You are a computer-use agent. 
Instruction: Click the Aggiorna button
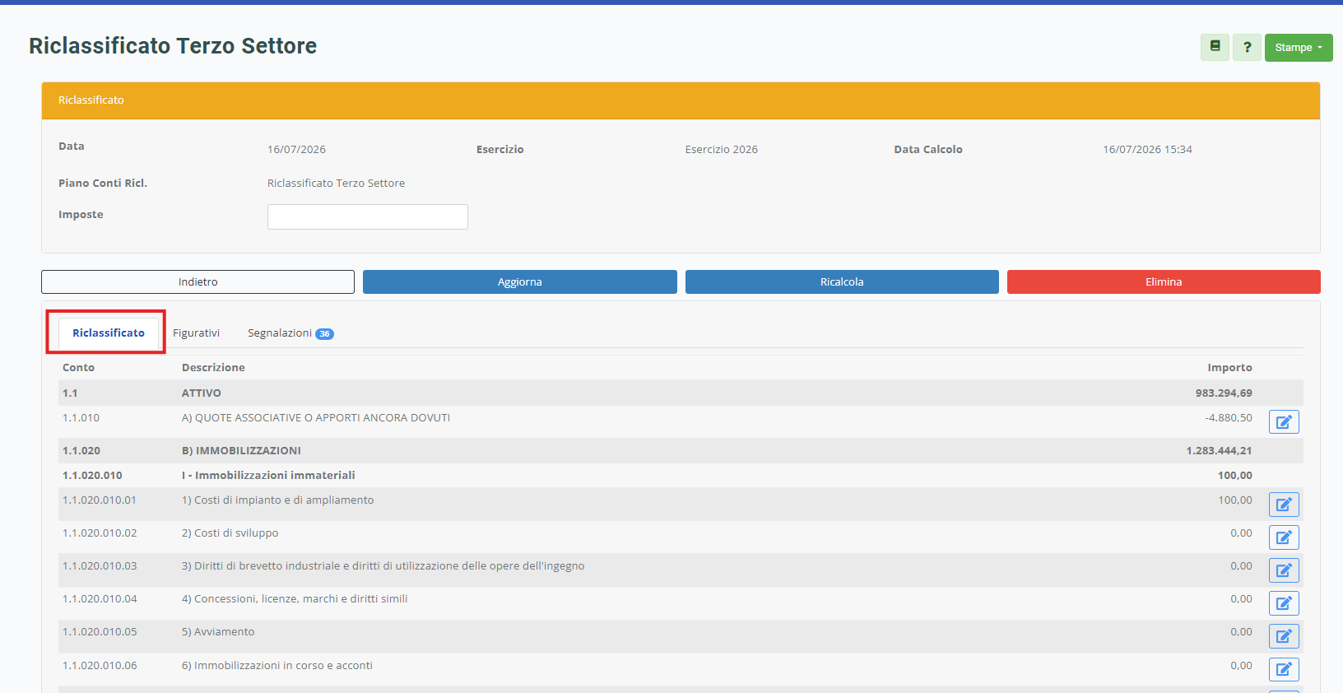[x=519, y=281]
